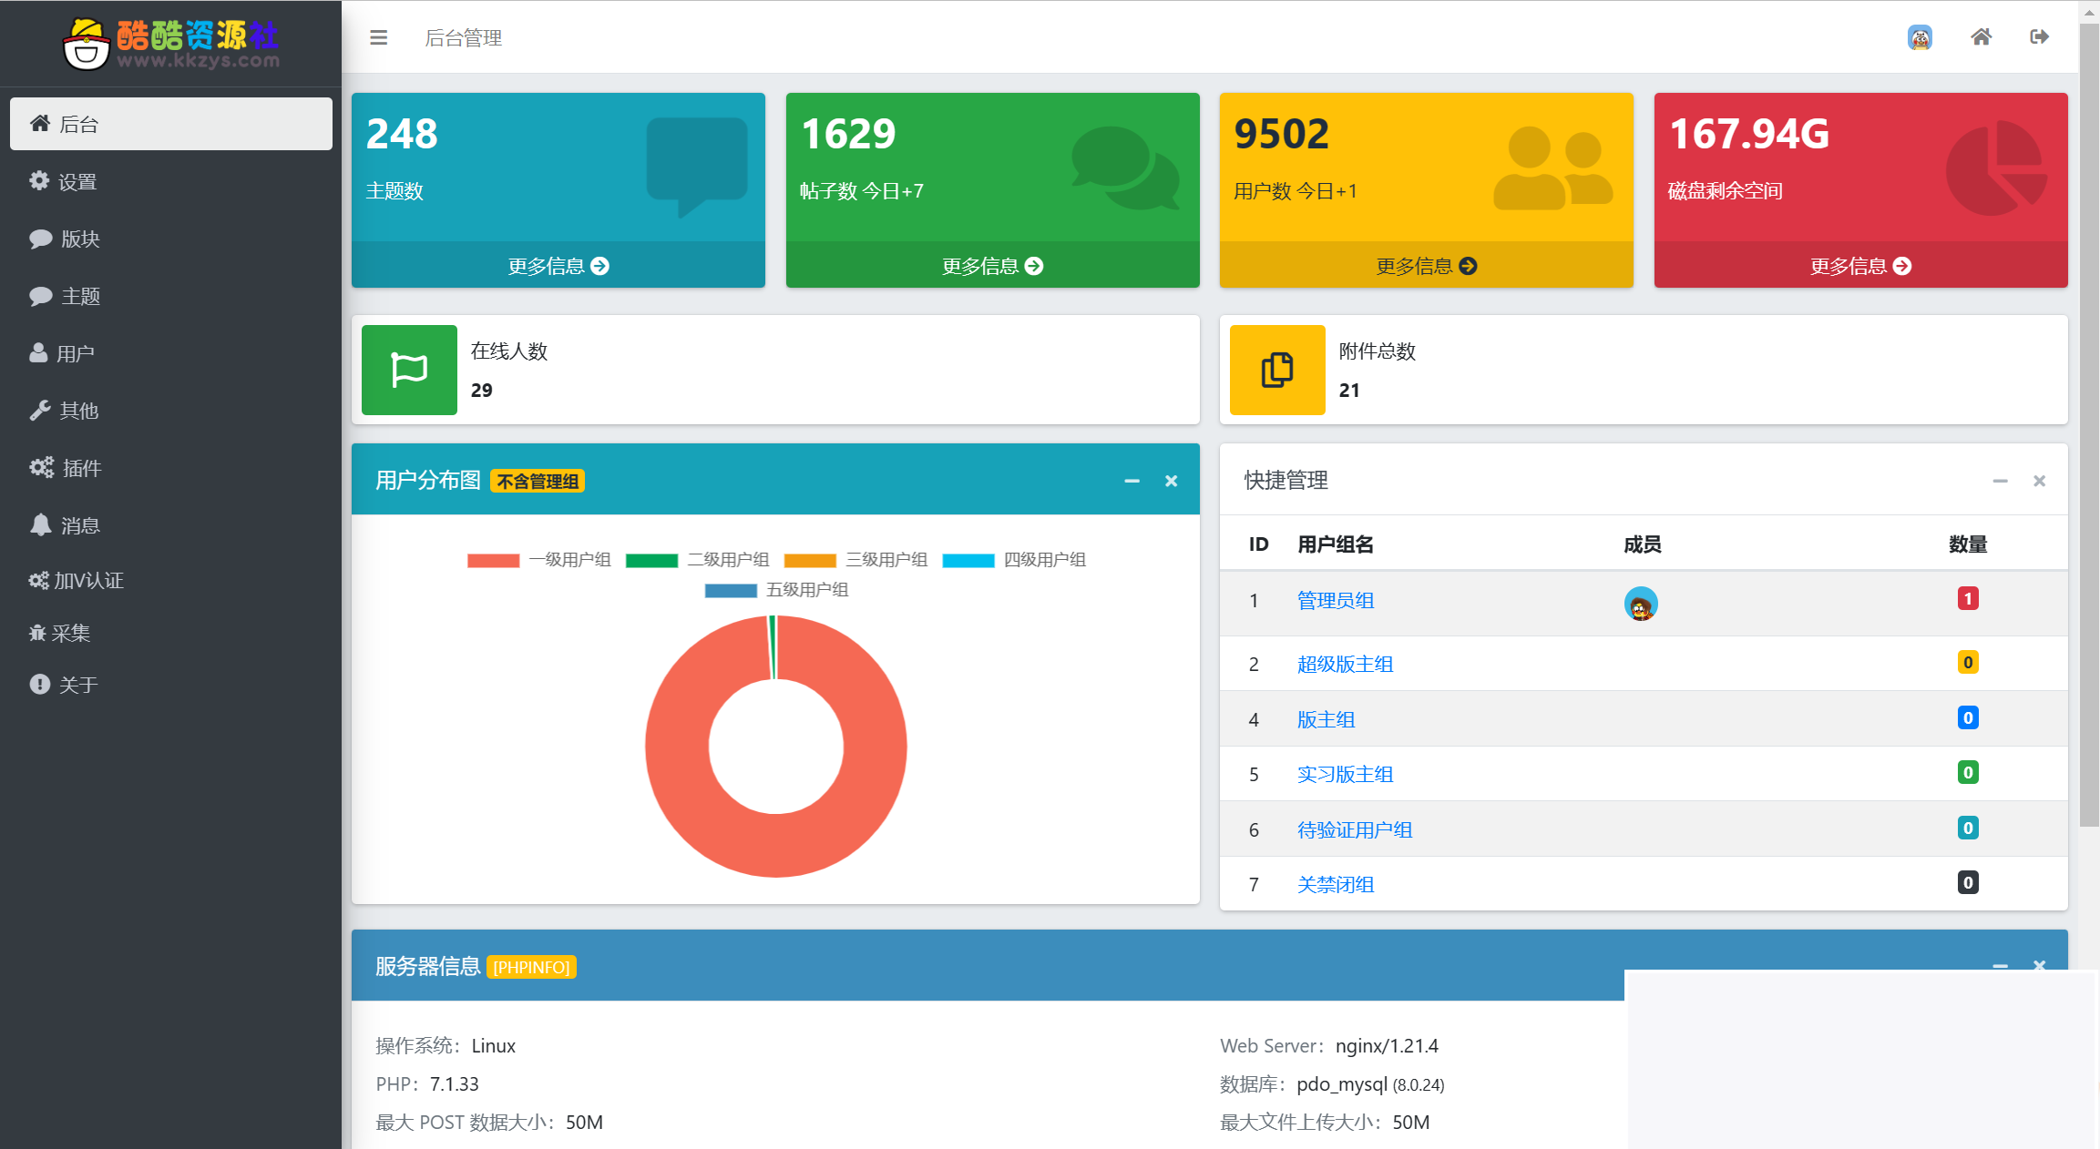Select the 版块 forum sections icon
The height and width of the screenshot is (1149, 2100).
(x=41, y=239)
